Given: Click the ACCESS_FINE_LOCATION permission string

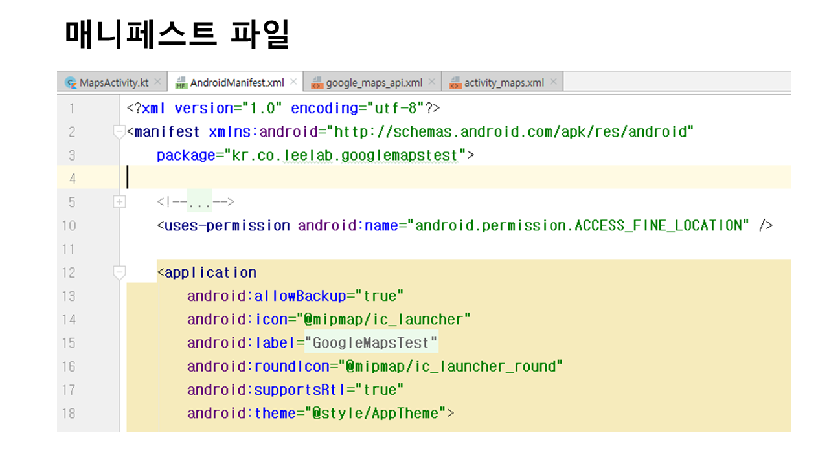Looking at the screenshot, I should (581, 226).
